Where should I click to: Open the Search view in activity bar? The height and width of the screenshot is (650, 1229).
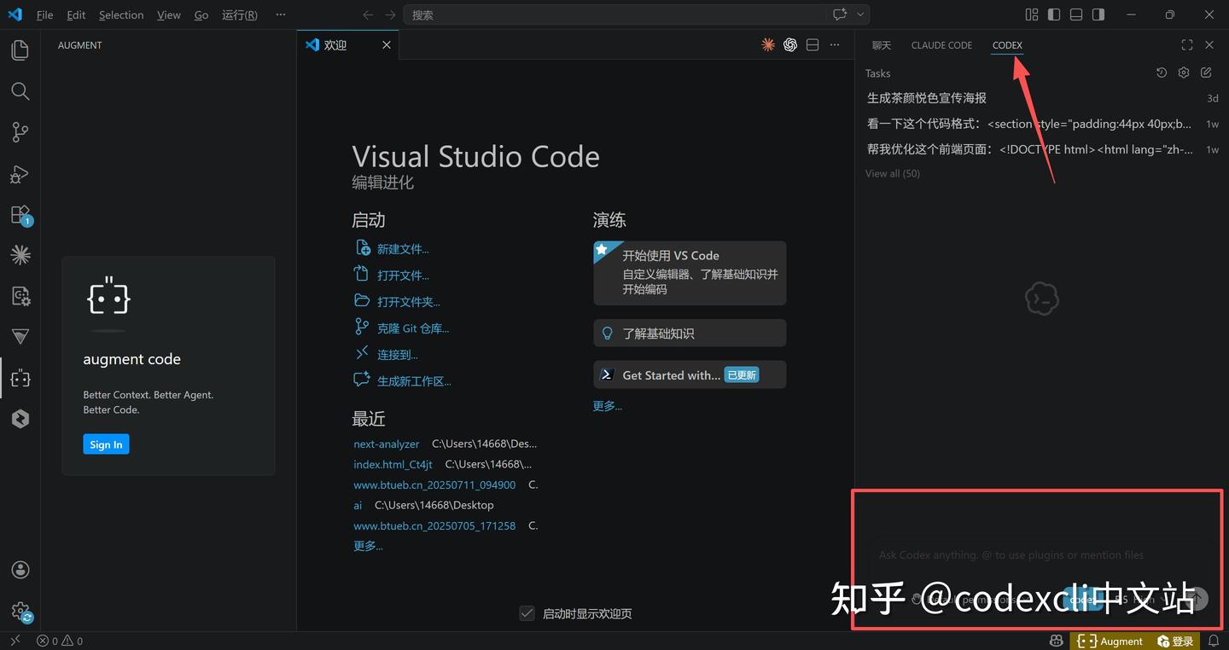coord(20,91)
